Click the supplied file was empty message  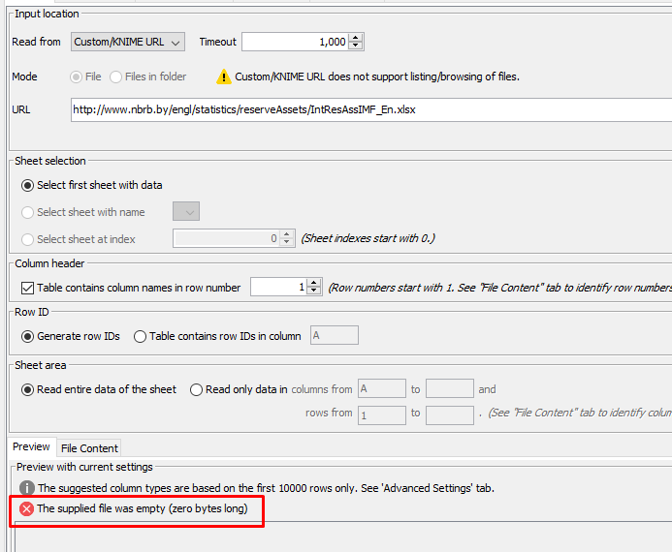pyautogui.click(x=143, y=508)
